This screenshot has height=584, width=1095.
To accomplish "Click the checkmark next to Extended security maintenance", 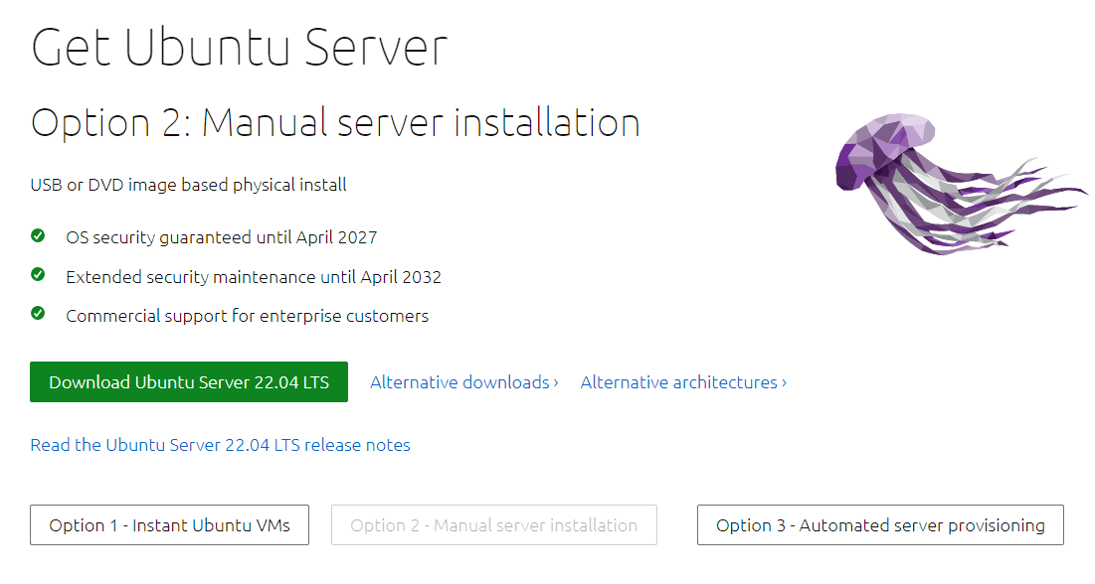I will point(38,275).
